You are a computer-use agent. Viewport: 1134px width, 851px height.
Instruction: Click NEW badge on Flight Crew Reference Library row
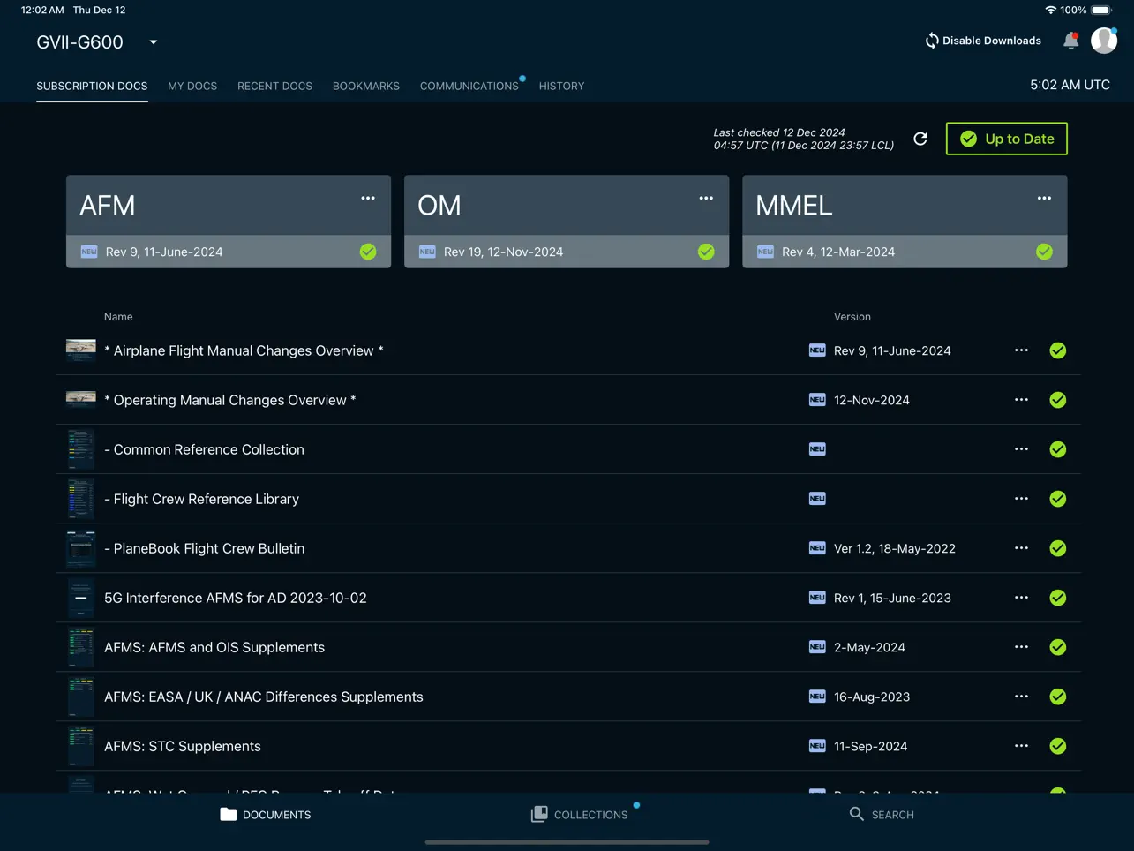pyautogui.click(x=817, y=499)
